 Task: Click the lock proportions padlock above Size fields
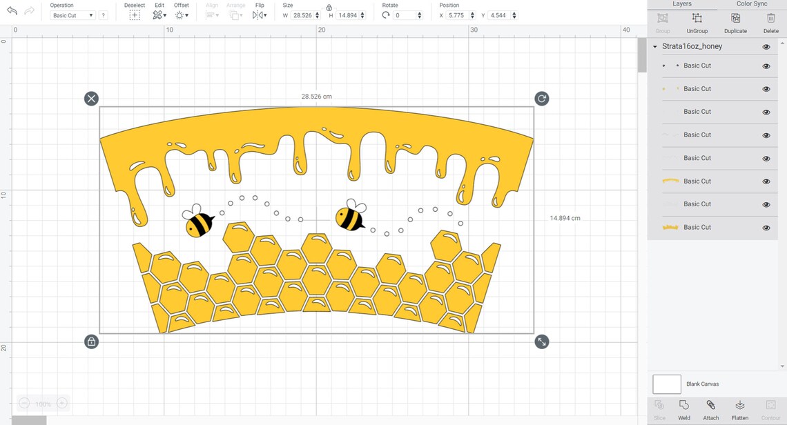[329, 7]
